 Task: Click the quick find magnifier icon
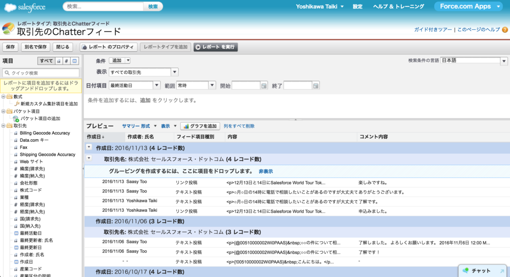(7, 73)
